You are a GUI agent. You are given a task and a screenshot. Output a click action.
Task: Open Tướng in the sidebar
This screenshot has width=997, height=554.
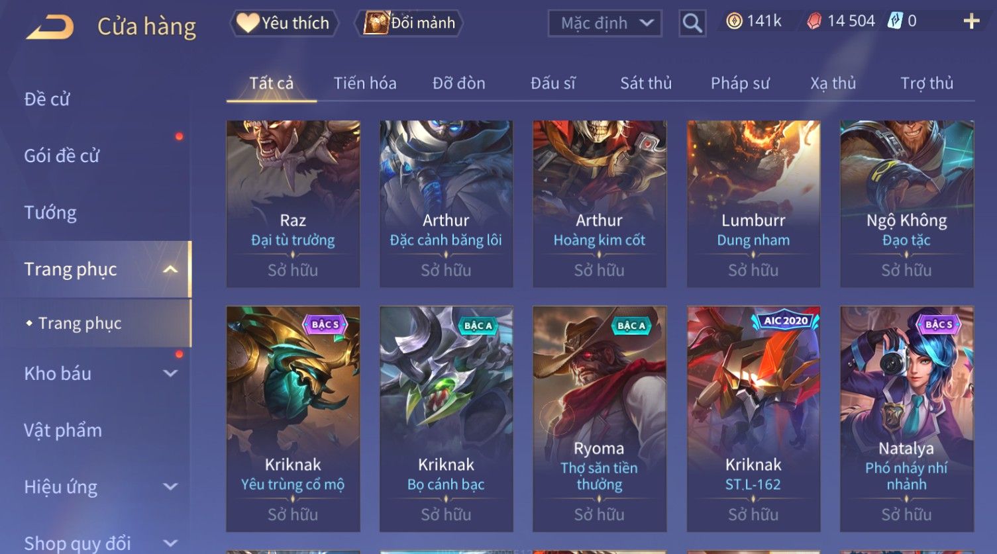pyautogui.click(x=50, y=212)
